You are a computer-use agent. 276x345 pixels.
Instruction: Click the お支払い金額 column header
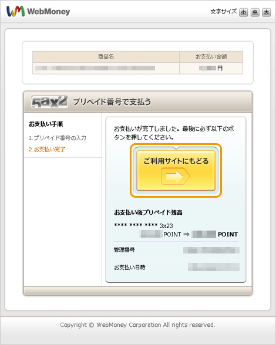pos(211,57)
